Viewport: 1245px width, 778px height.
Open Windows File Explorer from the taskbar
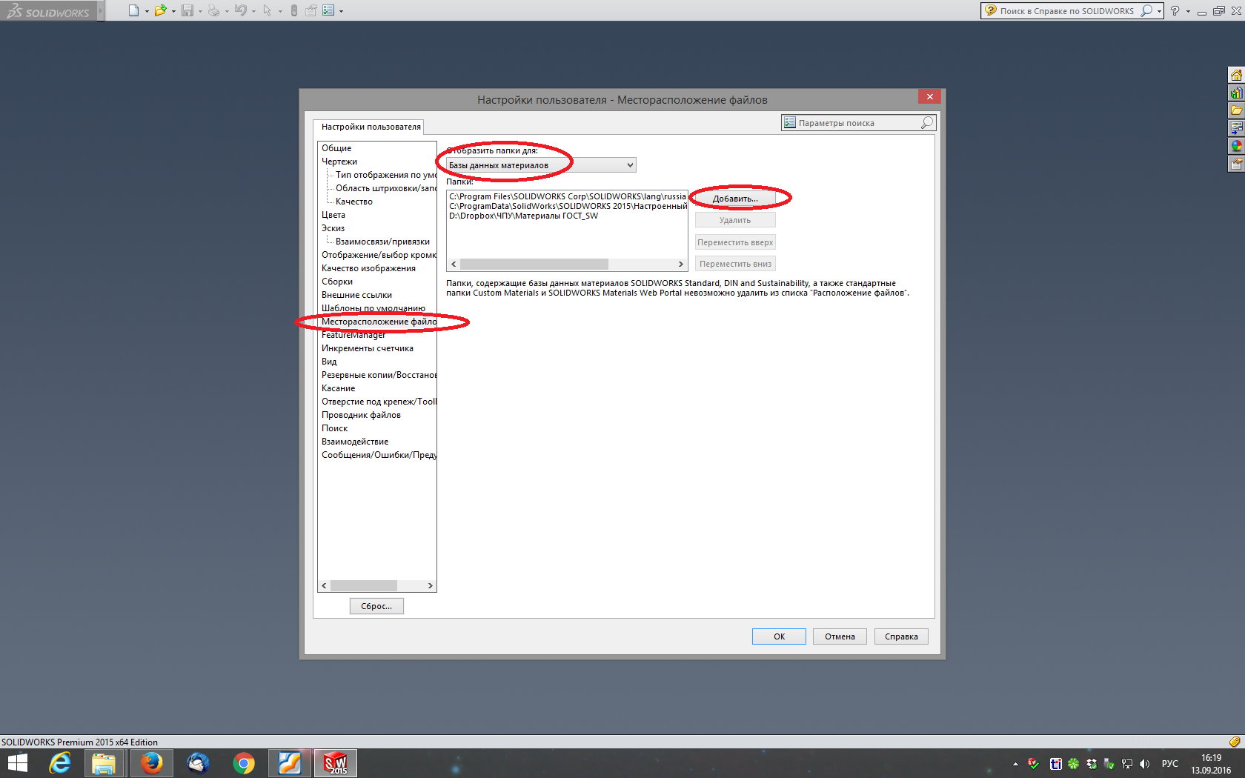[104, 763]
